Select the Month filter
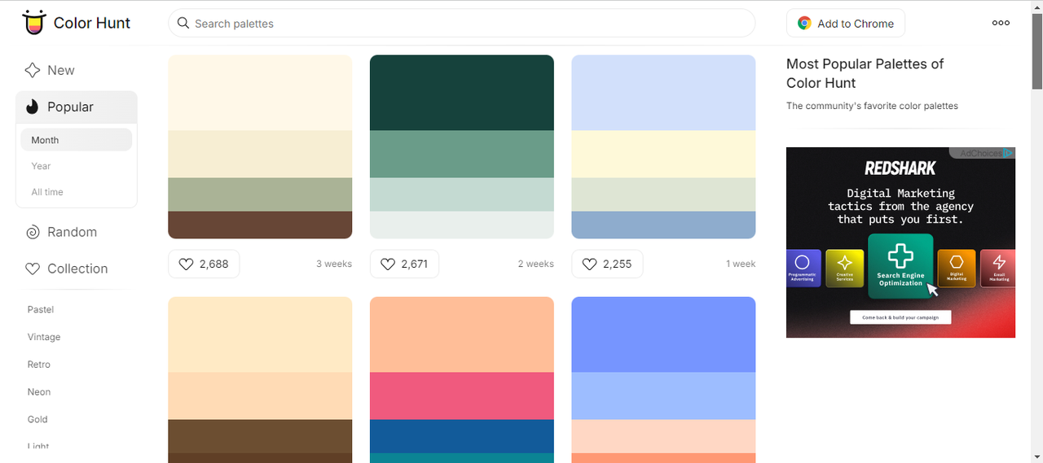This screenshot has height=463, width=1043. point(77,140)
